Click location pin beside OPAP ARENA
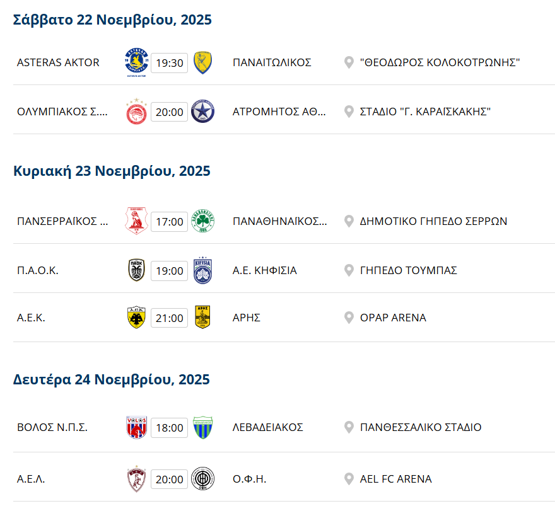Viewport: 555px width, 511px height. pyautogui.click(x=349, y=318)
